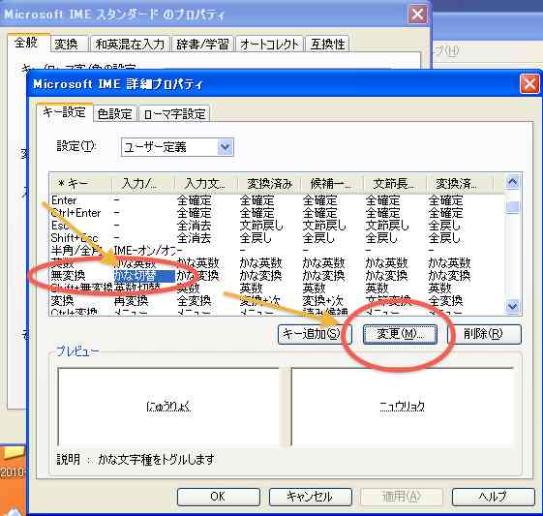543x516 pixels.
Task: Click ニュウリョク katakana preview text
Action: (x=403, y=406)
